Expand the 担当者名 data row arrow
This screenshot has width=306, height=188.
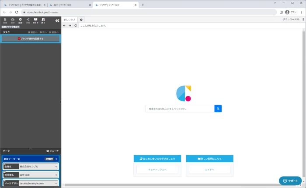[56, 175]
